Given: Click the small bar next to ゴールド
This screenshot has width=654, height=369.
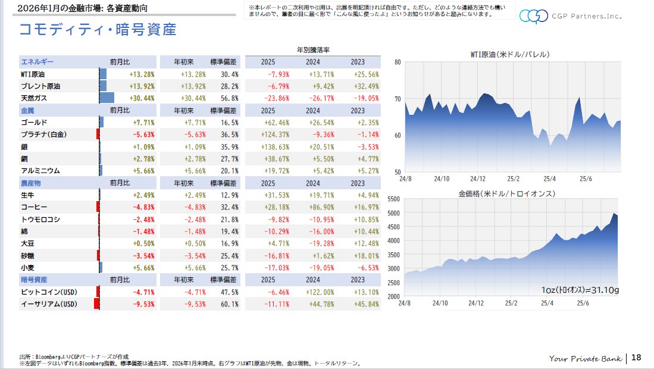Looking at the screenshot, I should click(x=102, y=123).
